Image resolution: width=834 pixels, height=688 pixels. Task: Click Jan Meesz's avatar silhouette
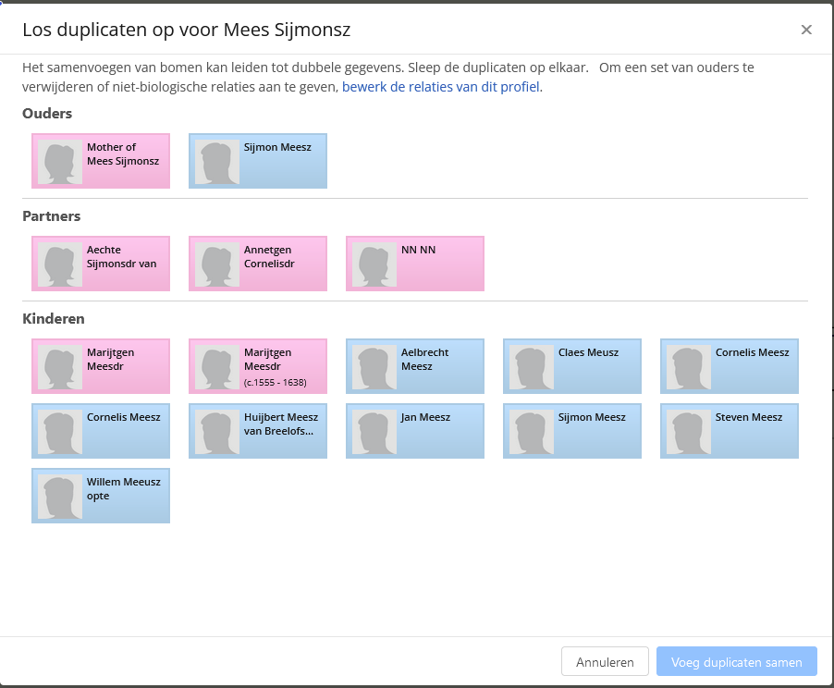click(x=375, y=432)
